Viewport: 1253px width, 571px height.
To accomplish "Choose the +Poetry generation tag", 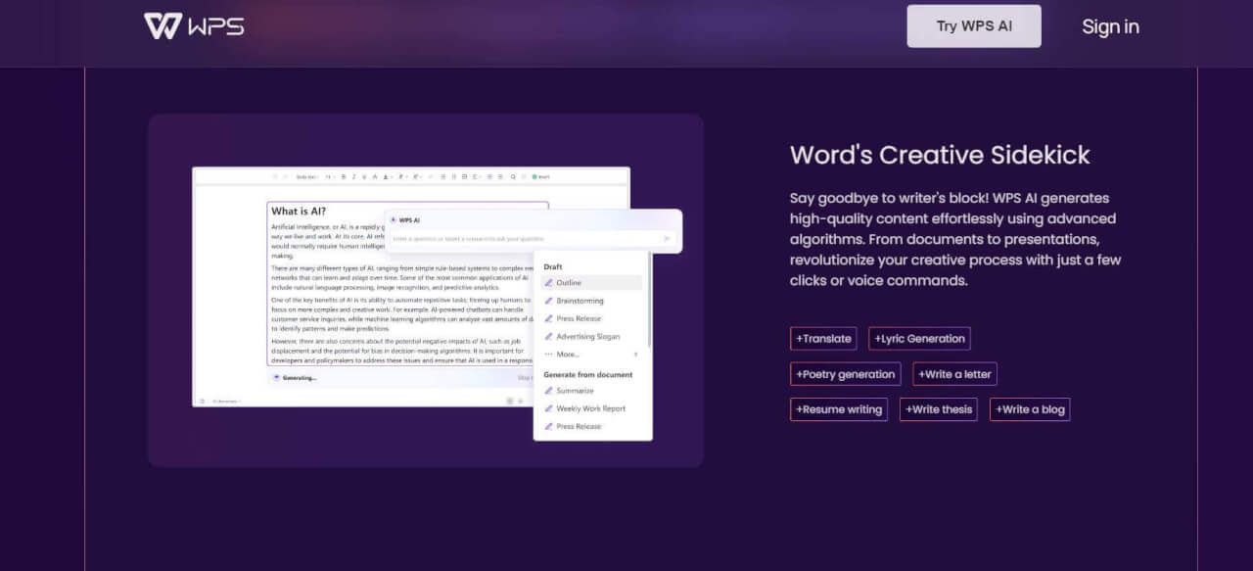I will [845, 374].
